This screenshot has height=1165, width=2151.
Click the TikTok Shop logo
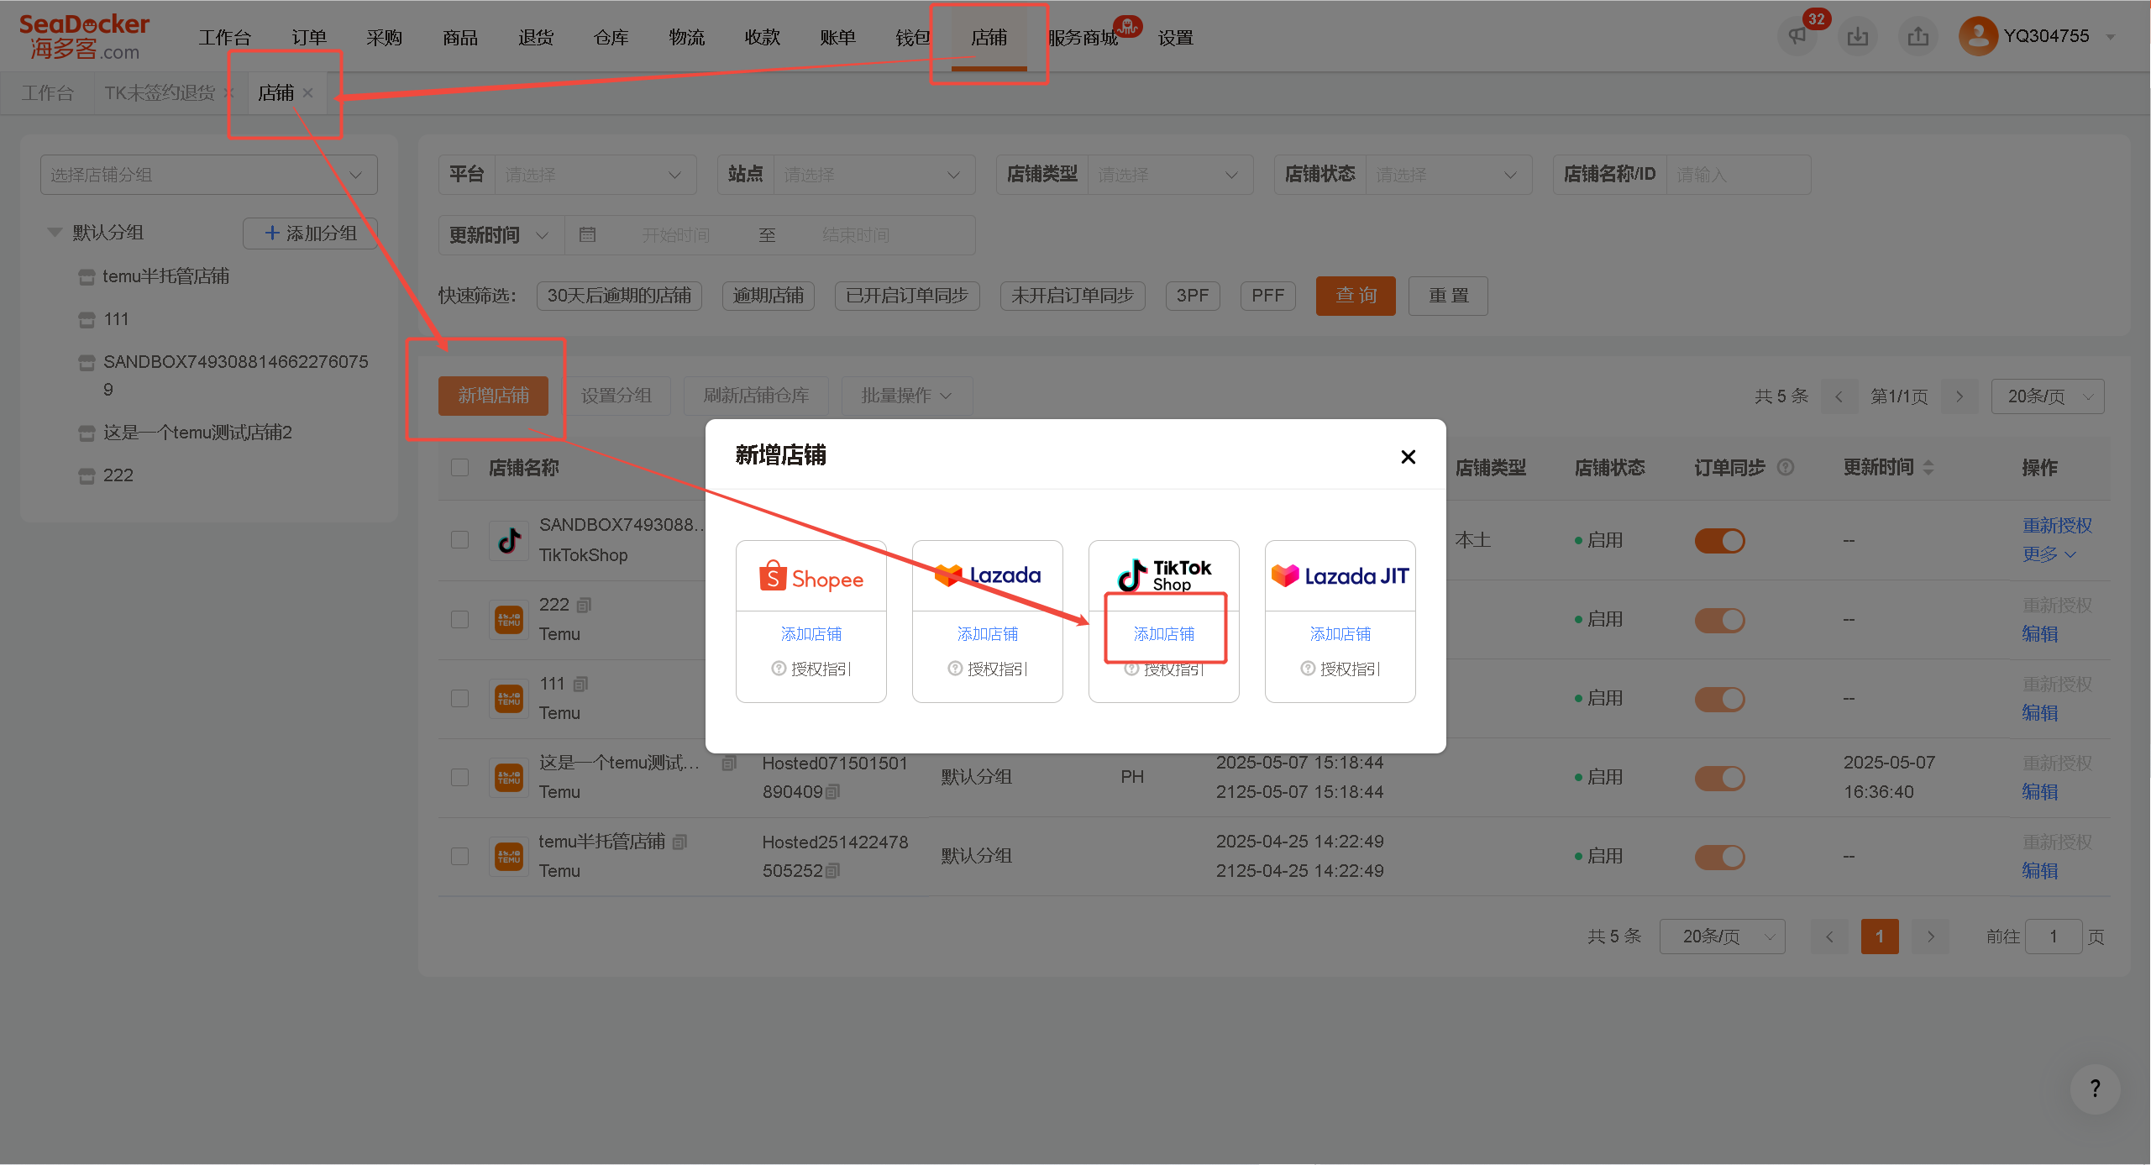tap(1164, 575)
